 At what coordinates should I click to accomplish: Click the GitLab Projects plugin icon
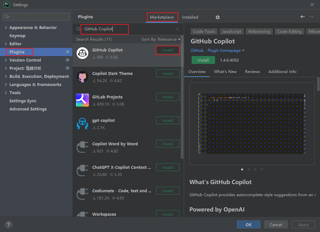(82, 100)
